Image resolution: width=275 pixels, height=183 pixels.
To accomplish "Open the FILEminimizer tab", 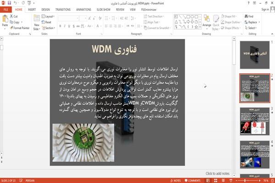I will (148, 10).
